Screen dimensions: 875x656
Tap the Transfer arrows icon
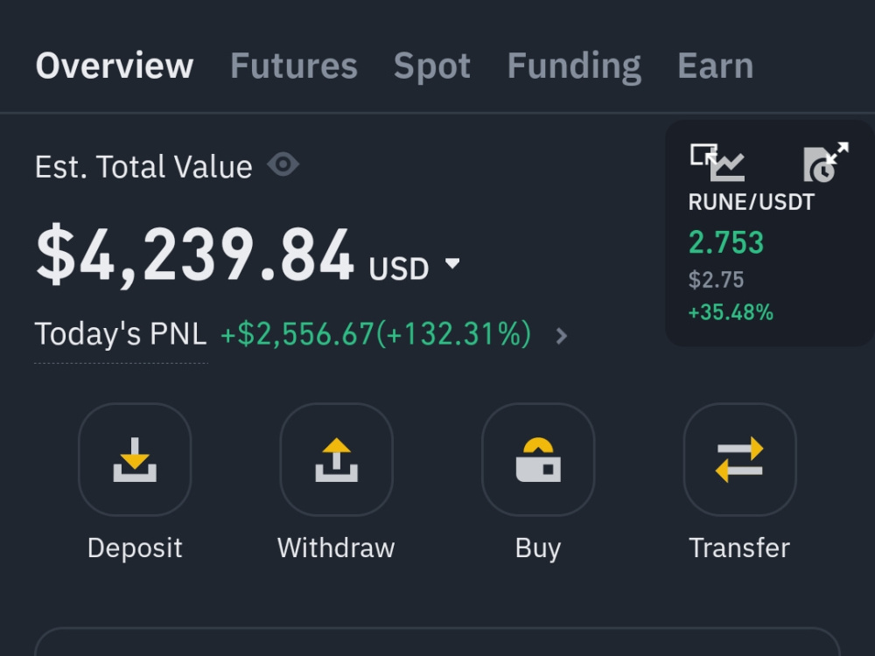(x=740, y=459)
